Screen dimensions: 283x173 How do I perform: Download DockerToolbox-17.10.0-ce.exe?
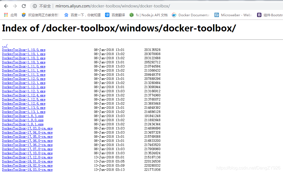pos(27,153)
